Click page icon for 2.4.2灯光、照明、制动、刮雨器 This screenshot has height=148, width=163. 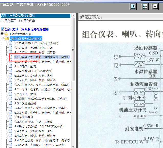pyautogui.click(x=11, y=135)
